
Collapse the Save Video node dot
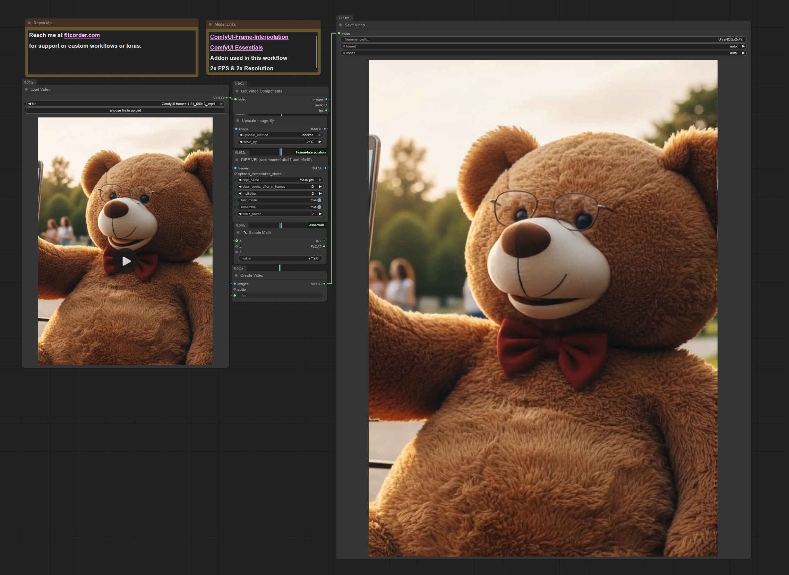341,25
